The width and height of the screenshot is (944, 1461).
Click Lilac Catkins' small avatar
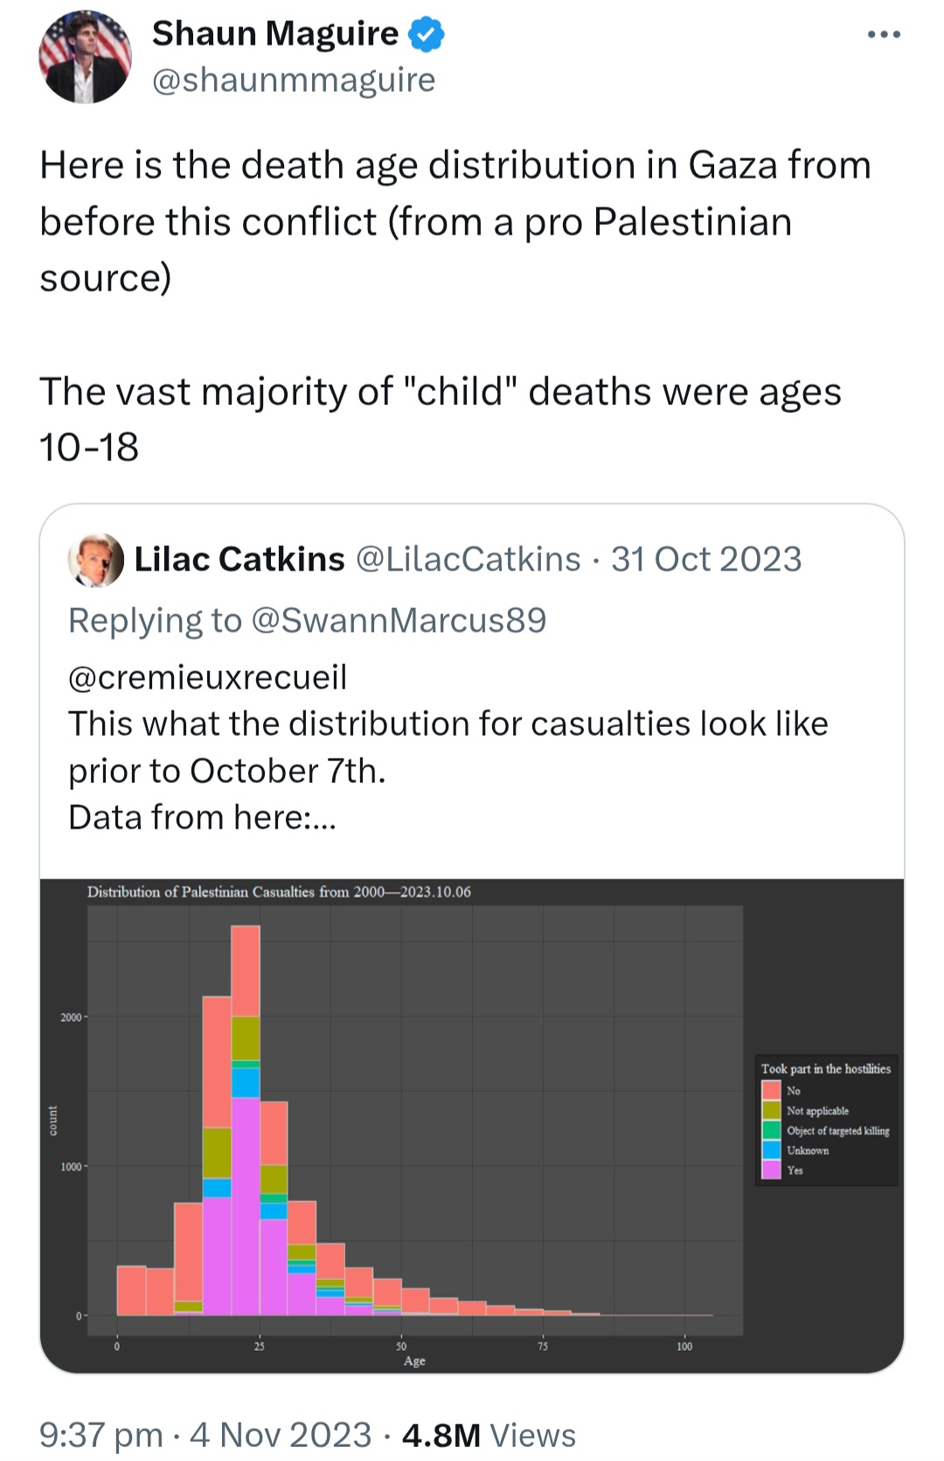(96, 560)
